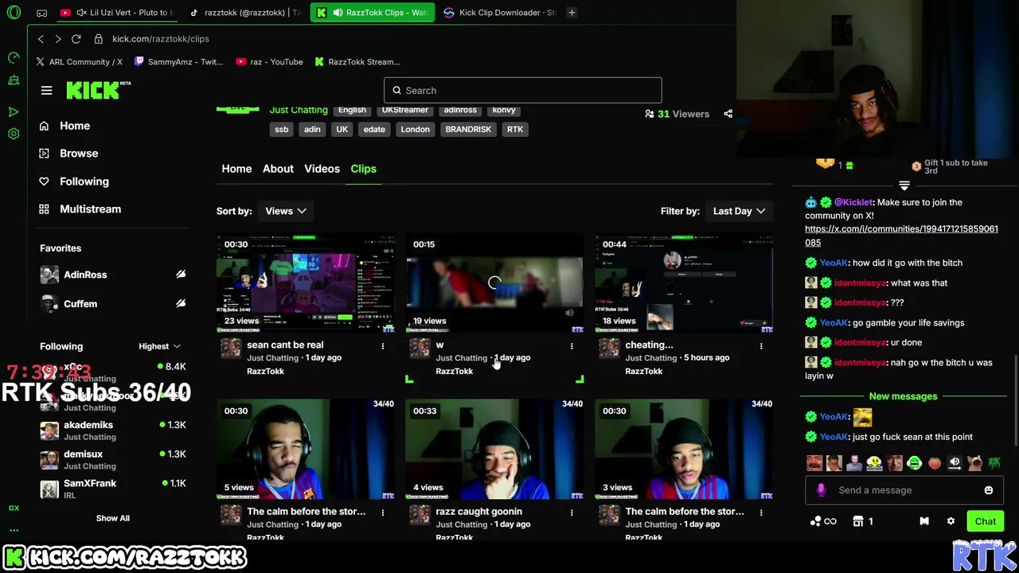Click the Kick search field
Screen dimensions: 1019x573
(x=522, y=91)
